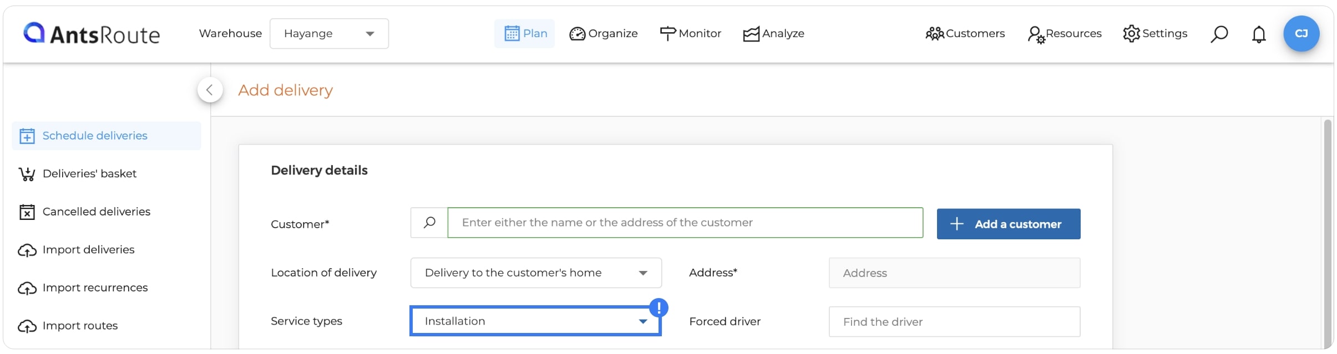Click the customer search magnifier icon

click(429, 223)
